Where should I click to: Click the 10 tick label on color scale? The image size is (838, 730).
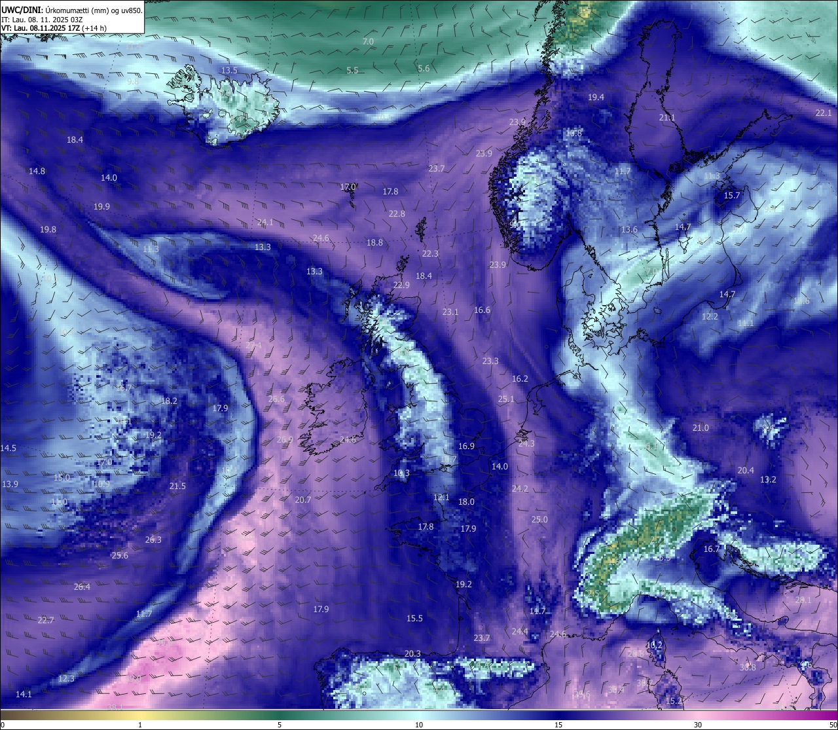tap(419, 725)
